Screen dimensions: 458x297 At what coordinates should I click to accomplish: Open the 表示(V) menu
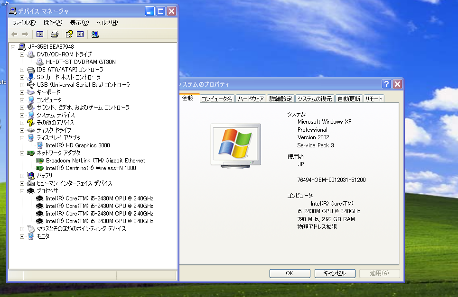point(79,22)
